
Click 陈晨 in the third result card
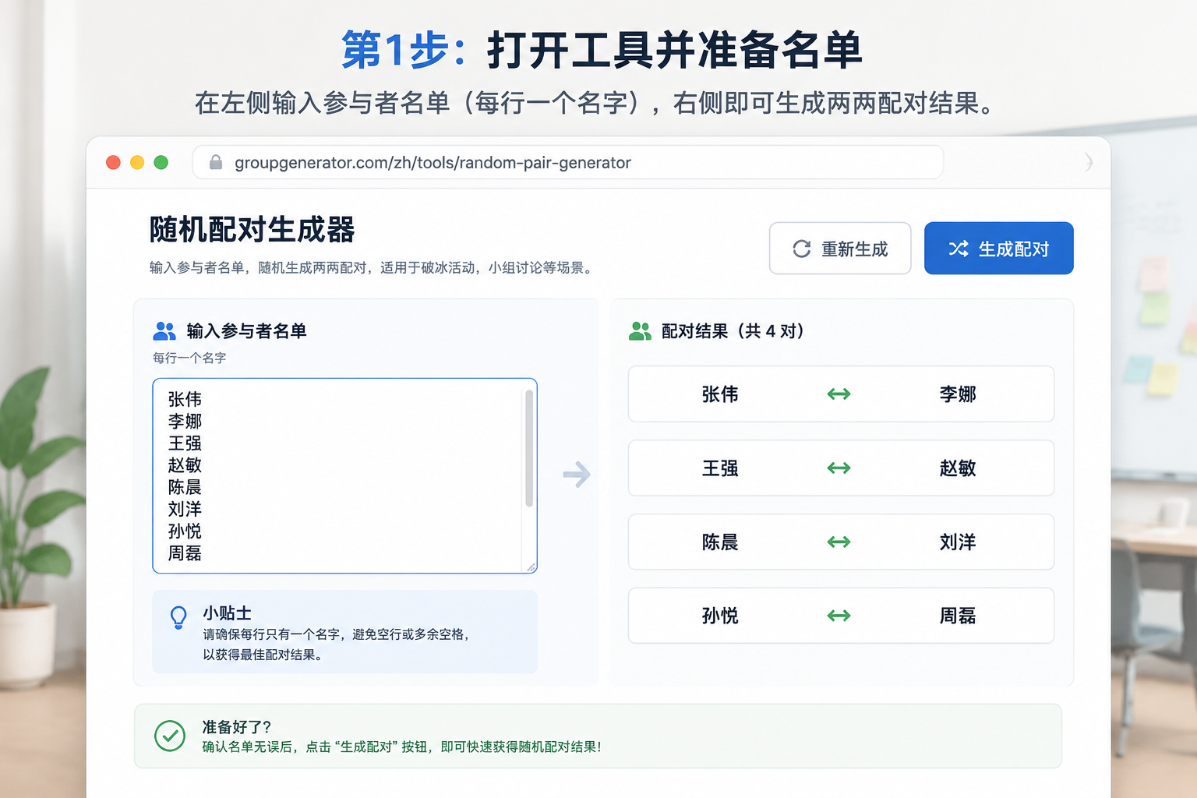click(720, 542)
